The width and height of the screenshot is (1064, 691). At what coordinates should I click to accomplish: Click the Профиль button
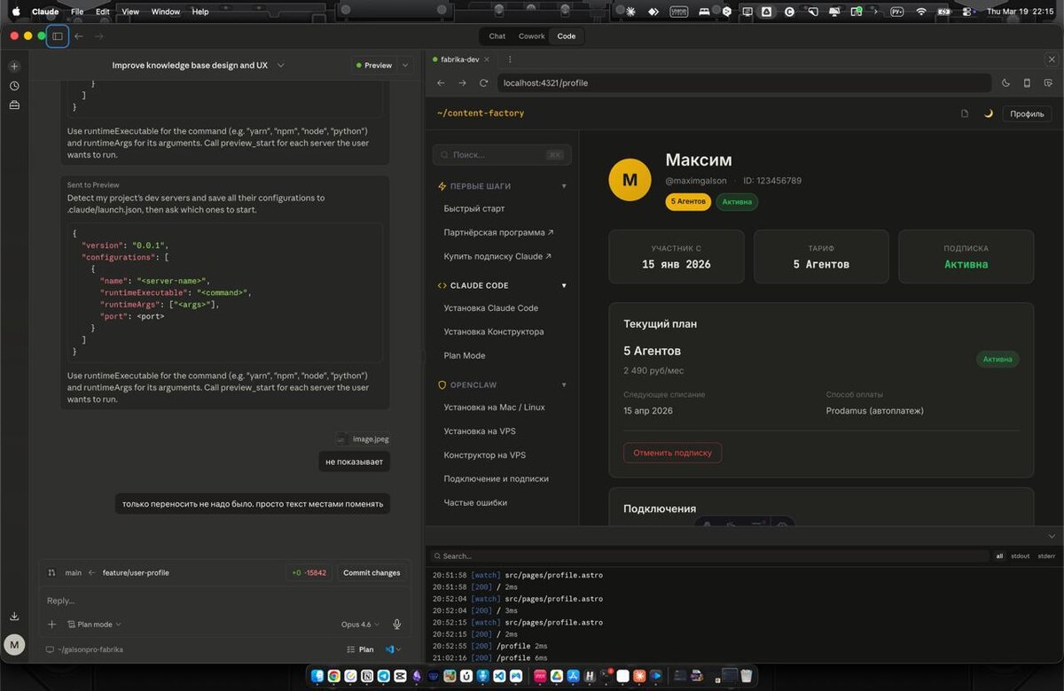coord(1027,113)
